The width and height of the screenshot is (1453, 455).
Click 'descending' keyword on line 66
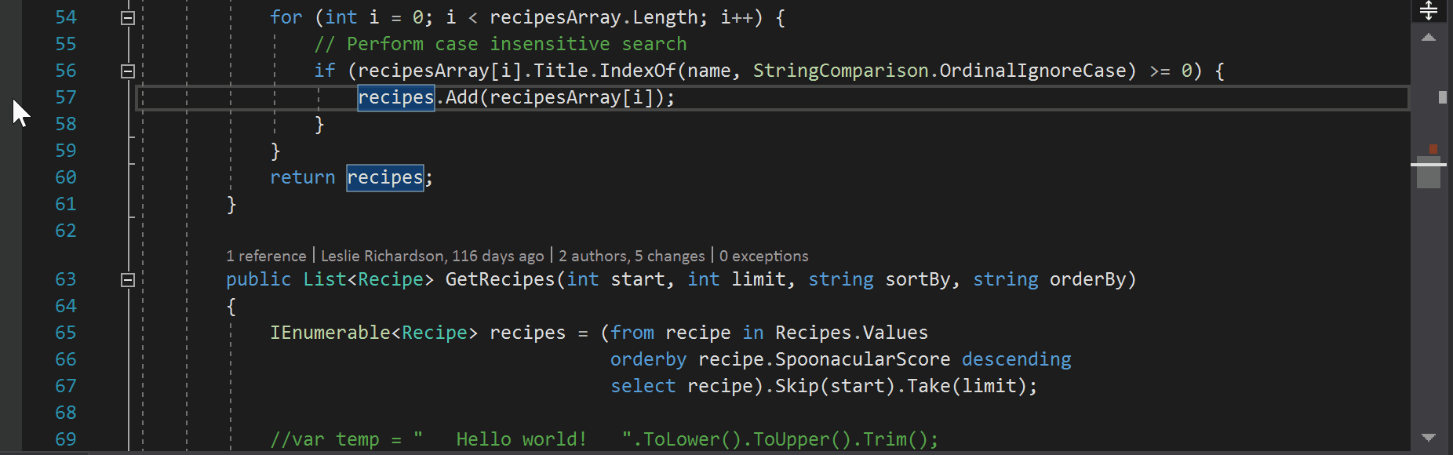(x=1017, y=359)
